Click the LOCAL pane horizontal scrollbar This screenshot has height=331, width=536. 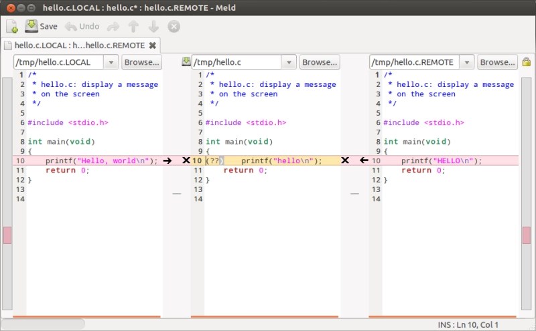(x=87, y=317)
